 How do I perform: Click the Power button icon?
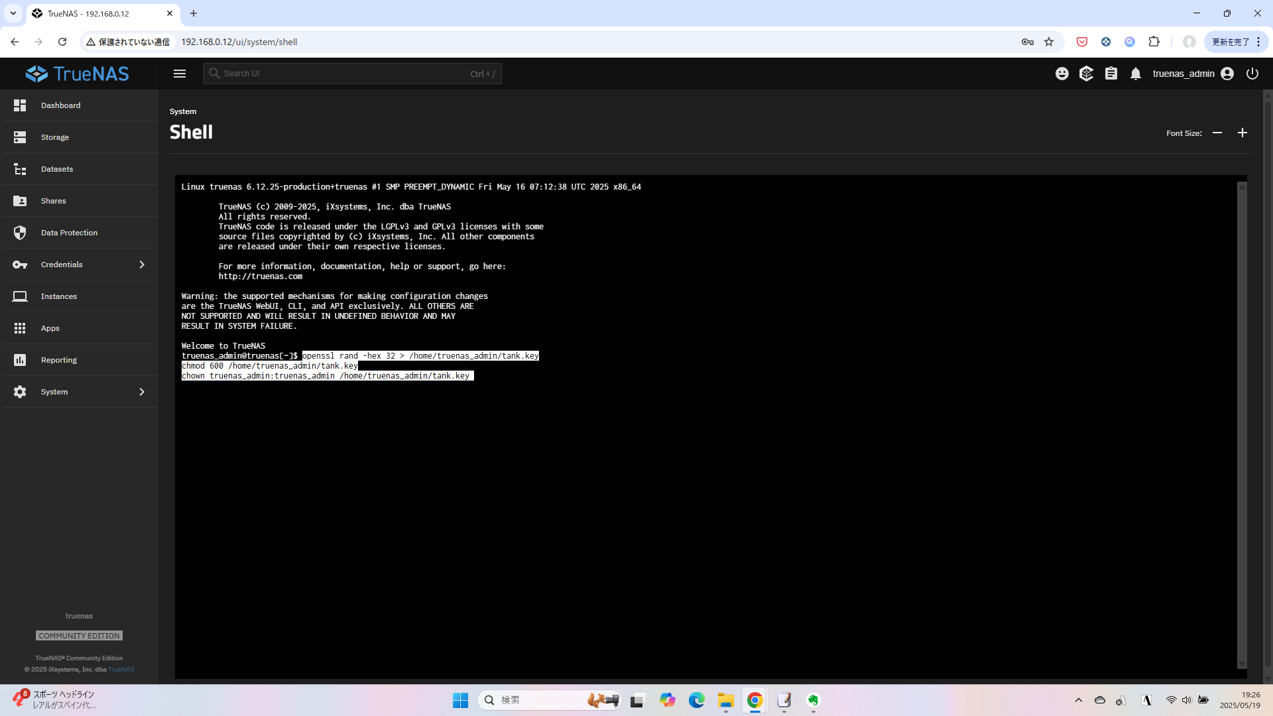point(1252,74)
